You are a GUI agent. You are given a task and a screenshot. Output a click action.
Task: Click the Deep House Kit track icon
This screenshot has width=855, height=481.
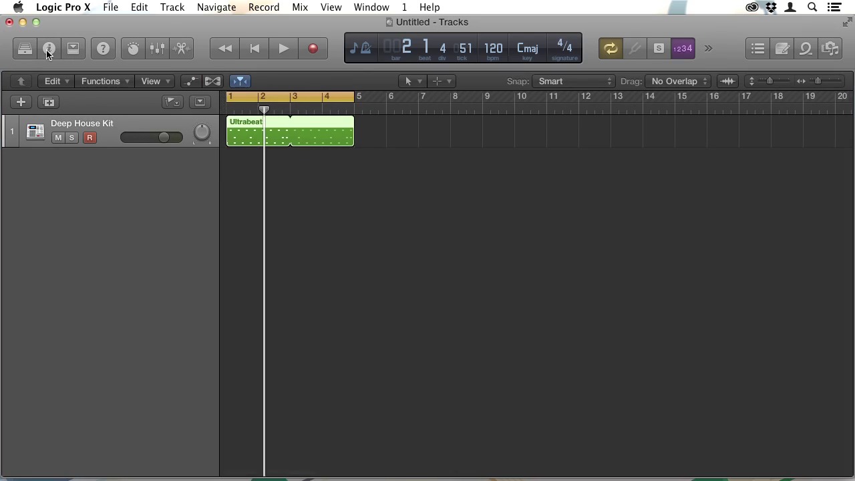click(35, 132)
